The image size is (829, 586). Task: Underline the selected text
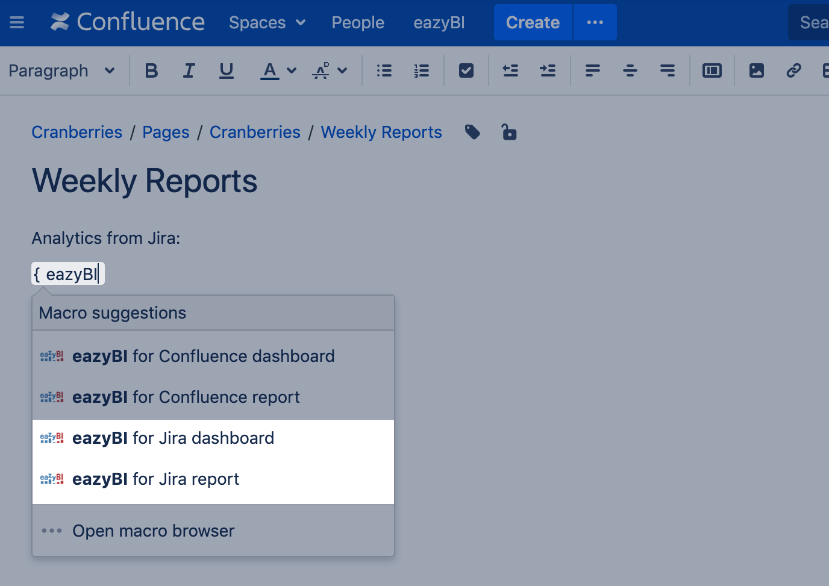point(226,70)
